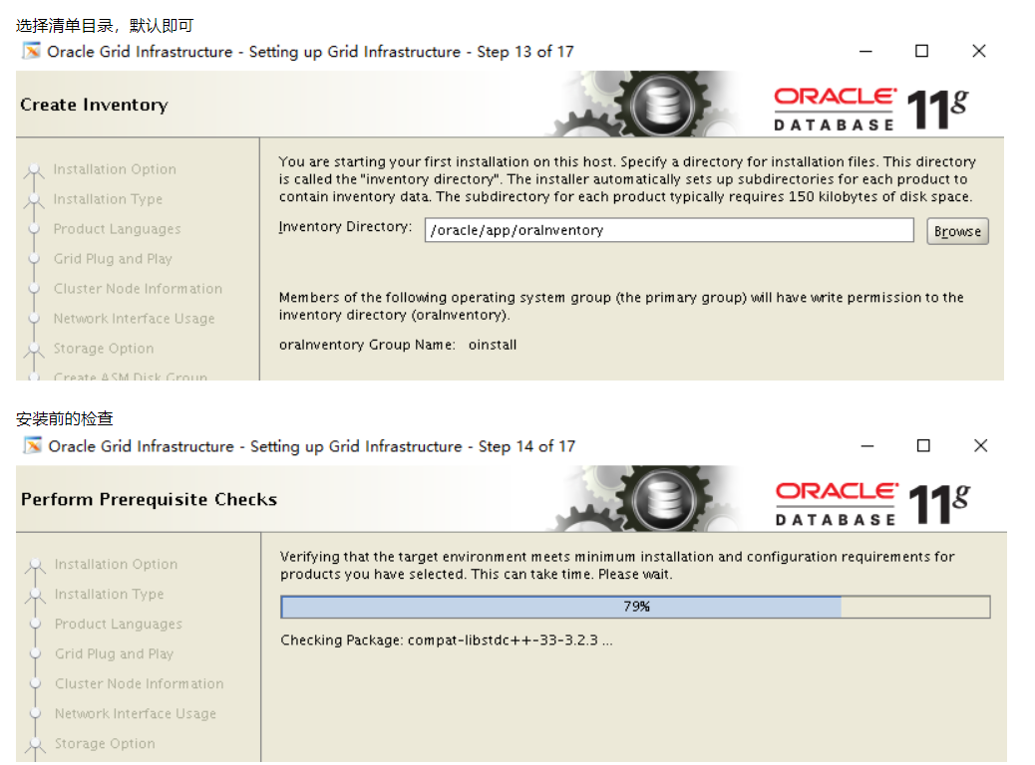Screen dimensions: 1035x765
Task: Select Storage Option step in Step 13 window
Action: (104, 349)
